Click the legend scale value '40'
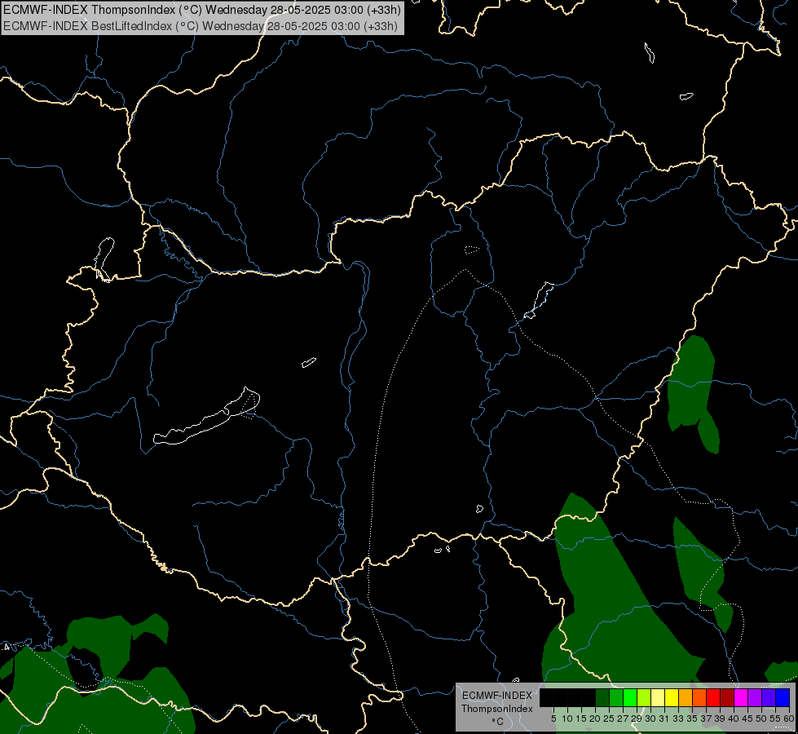This screenshot has height=734, width=798. pyautogui.click(x=734, y=719)
